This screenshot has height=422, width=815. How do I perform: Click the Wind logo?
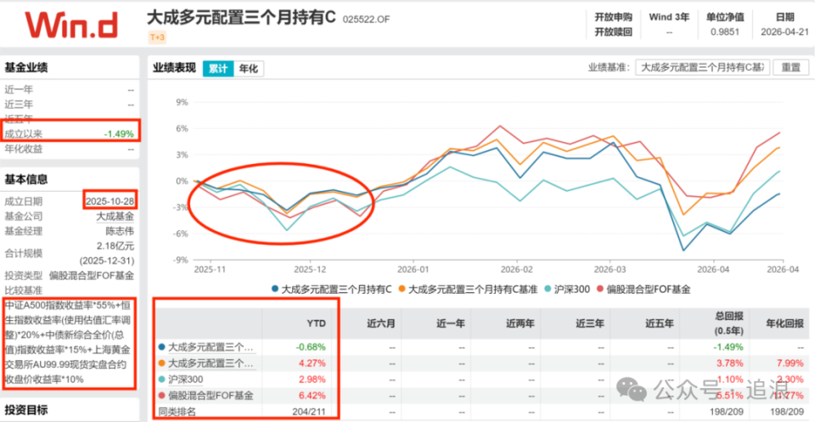[70, 24]
